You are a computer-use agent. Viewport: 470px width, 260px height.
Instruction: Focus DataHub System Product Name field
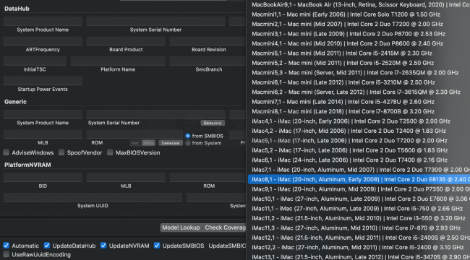(43, 21)
